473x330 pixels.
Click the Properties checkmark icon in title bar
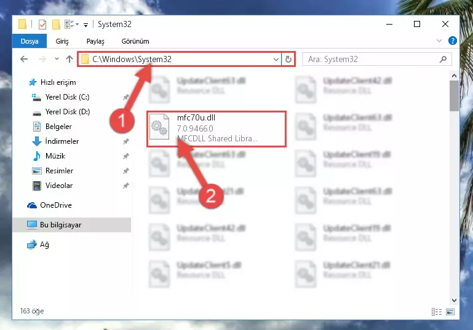point(42,25)
